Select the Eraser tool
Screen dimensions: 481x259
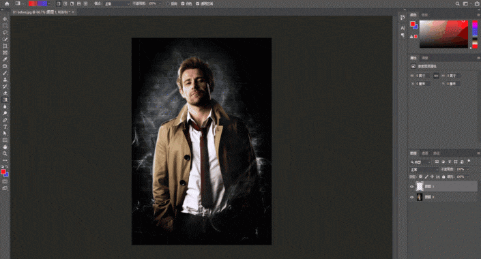click(5, 93)
